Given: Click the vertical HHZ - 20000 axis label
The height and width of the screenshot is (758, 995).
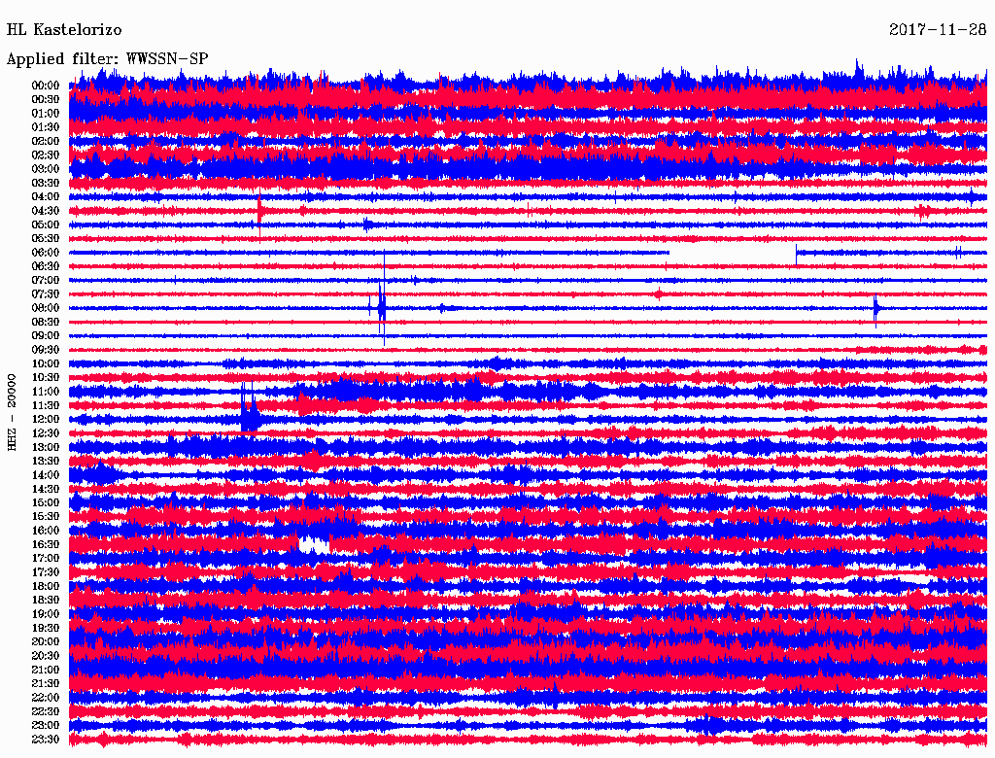Looking at the screenshot, I should pos(13,411).
